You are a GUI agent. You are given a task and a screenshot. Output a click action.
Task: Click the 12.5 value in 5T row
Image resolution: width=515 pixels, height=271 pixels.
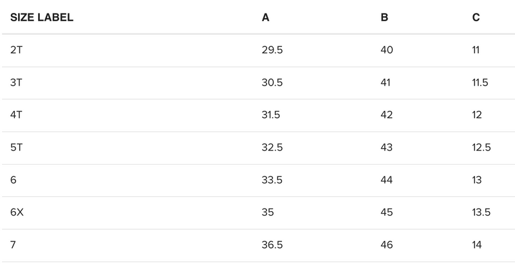pyautogui.click(x=482, y=147)
